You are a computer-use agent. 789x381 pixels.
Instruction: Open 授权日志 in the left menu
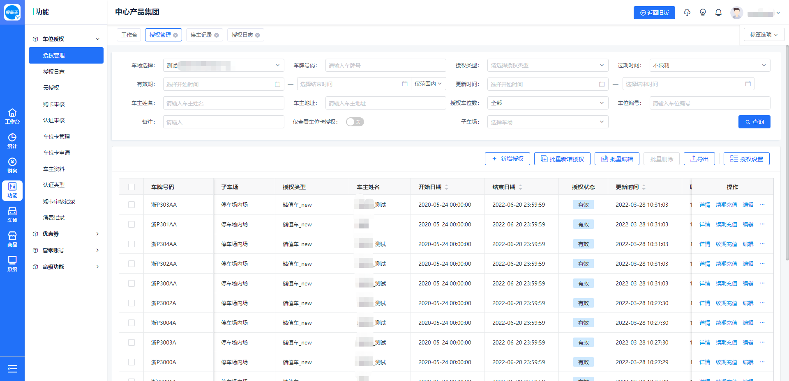[x=54, y=72]
